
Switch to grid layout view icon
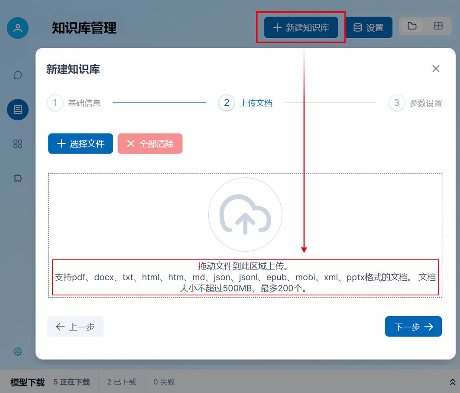(x=438, y=26)
